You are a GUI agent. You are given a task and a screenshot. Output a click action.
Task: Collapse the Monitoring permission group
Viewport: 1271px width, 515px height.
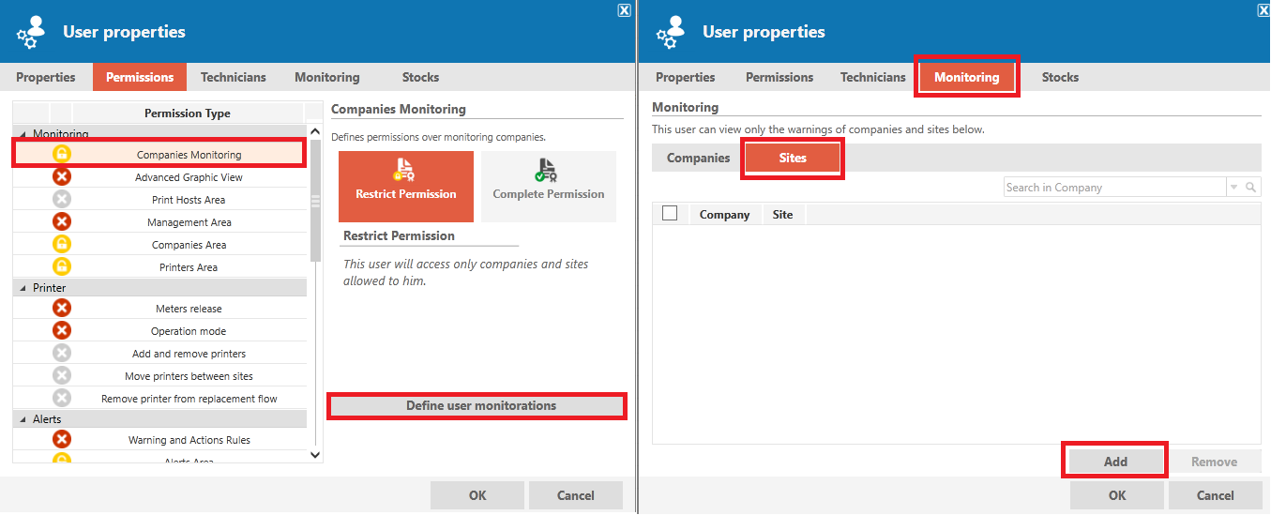23,134
